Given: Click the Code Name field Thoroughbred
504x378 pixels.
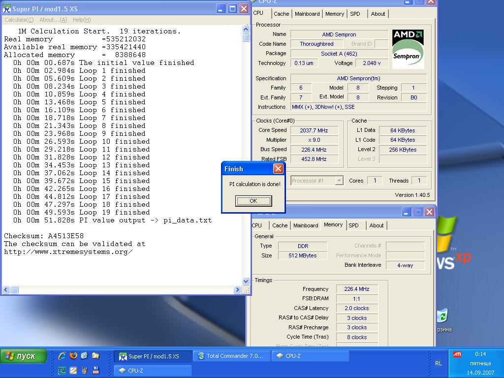Looking at the screenshot, I should tap(316, 44).
